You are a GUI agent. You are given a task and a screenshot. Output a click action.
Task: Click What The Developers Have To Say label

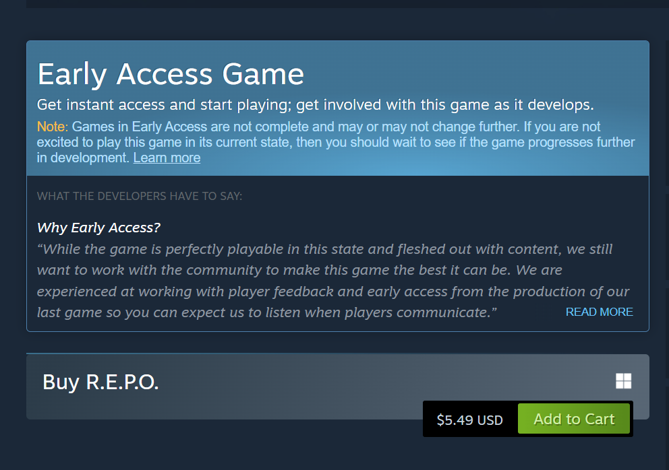click(140, 196)
